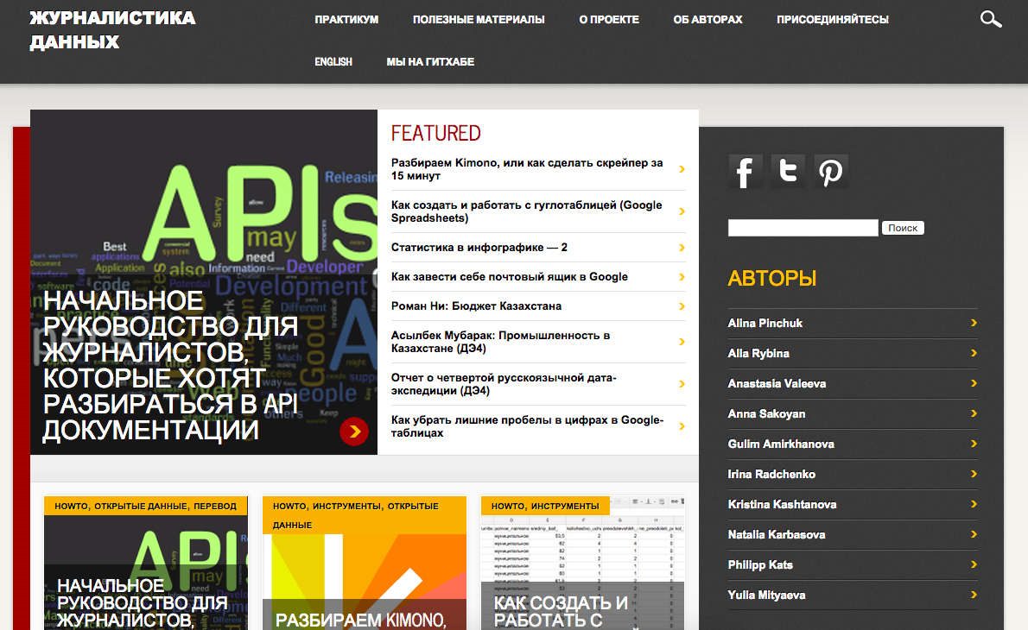Click the ПЕРЕВОД tag on first card
This screenshot has width=1028, height=630.
[x=215, y=507]
